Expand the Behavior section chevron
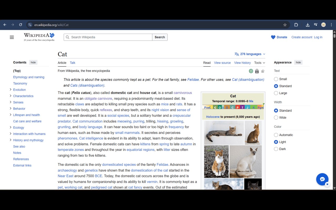This screenshot has width=336, height=210. pyautogui.click(x=10, y=108)
